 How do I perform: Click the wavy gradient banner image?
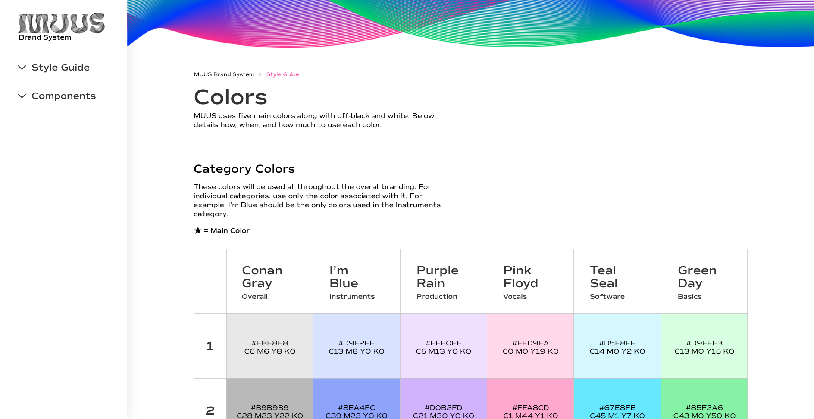[x=470, y=22]
